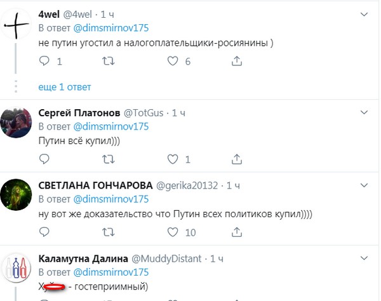Screen dimensions: 381x301
Task: Click Каламутна Далина's profile avatar
Action: [x=17, y=269]
